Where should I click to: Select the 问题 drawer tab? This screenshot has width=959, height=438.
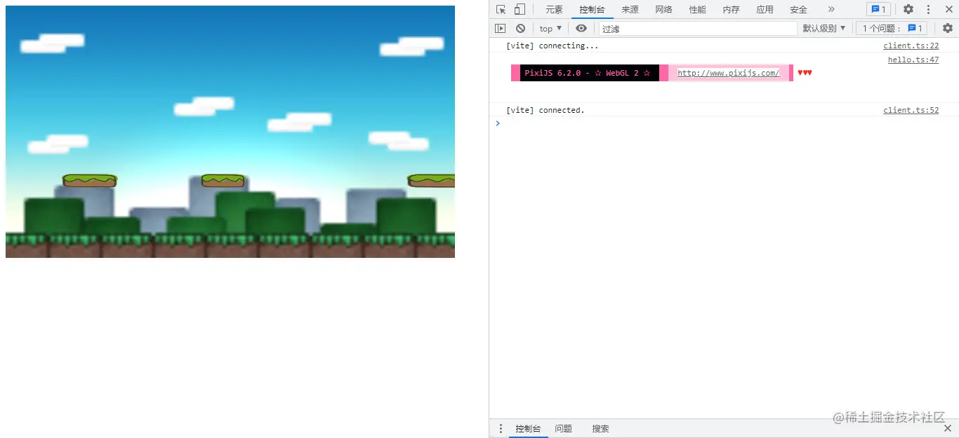pos(563,429)
